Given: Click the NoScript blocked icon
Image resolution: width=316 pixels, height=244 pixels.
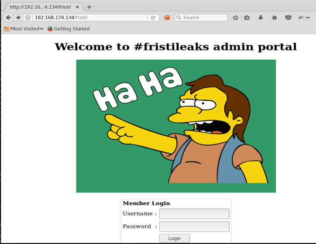Looking at the screenshot, I should (167, 18).
